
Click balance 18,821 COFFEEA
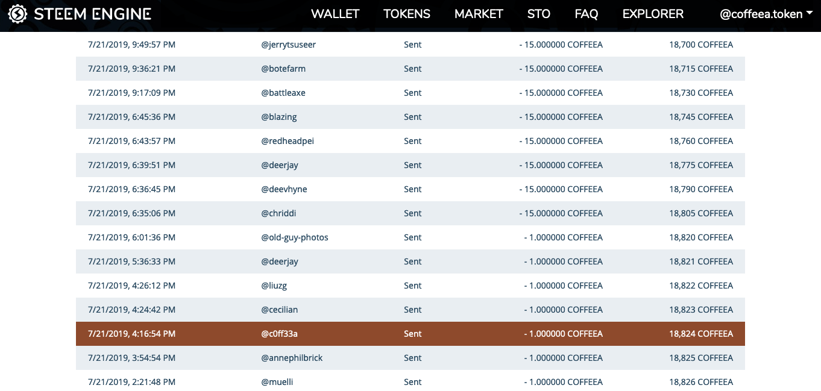coord(701,261)
